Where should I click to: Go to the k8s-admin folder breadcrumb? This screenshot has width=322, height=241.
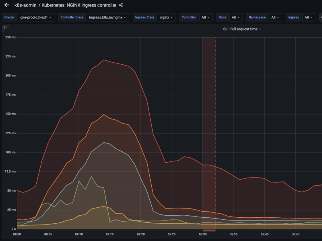[25, 5]
